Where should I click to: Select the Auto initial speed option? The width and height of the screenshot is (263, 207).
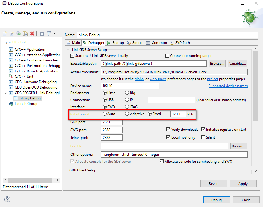105,114
